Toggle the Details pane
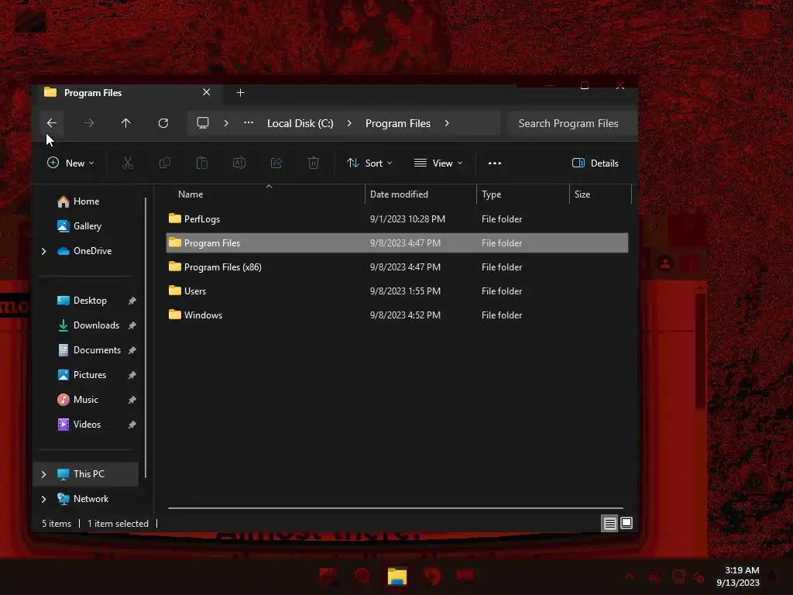 click(596, 163)
